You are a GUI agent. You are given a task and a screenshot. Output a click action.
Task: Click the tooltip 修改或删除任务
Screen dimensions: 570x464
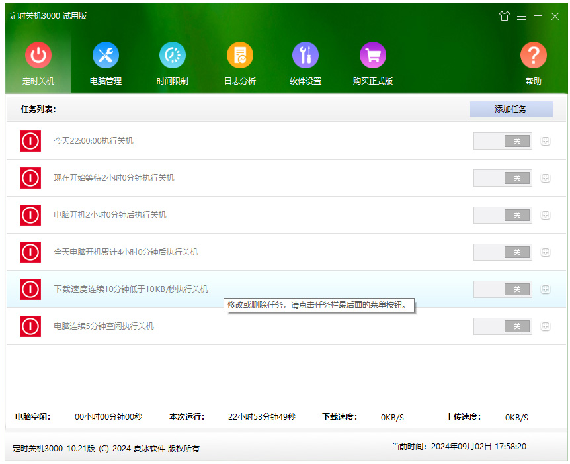tap(319, 305)
